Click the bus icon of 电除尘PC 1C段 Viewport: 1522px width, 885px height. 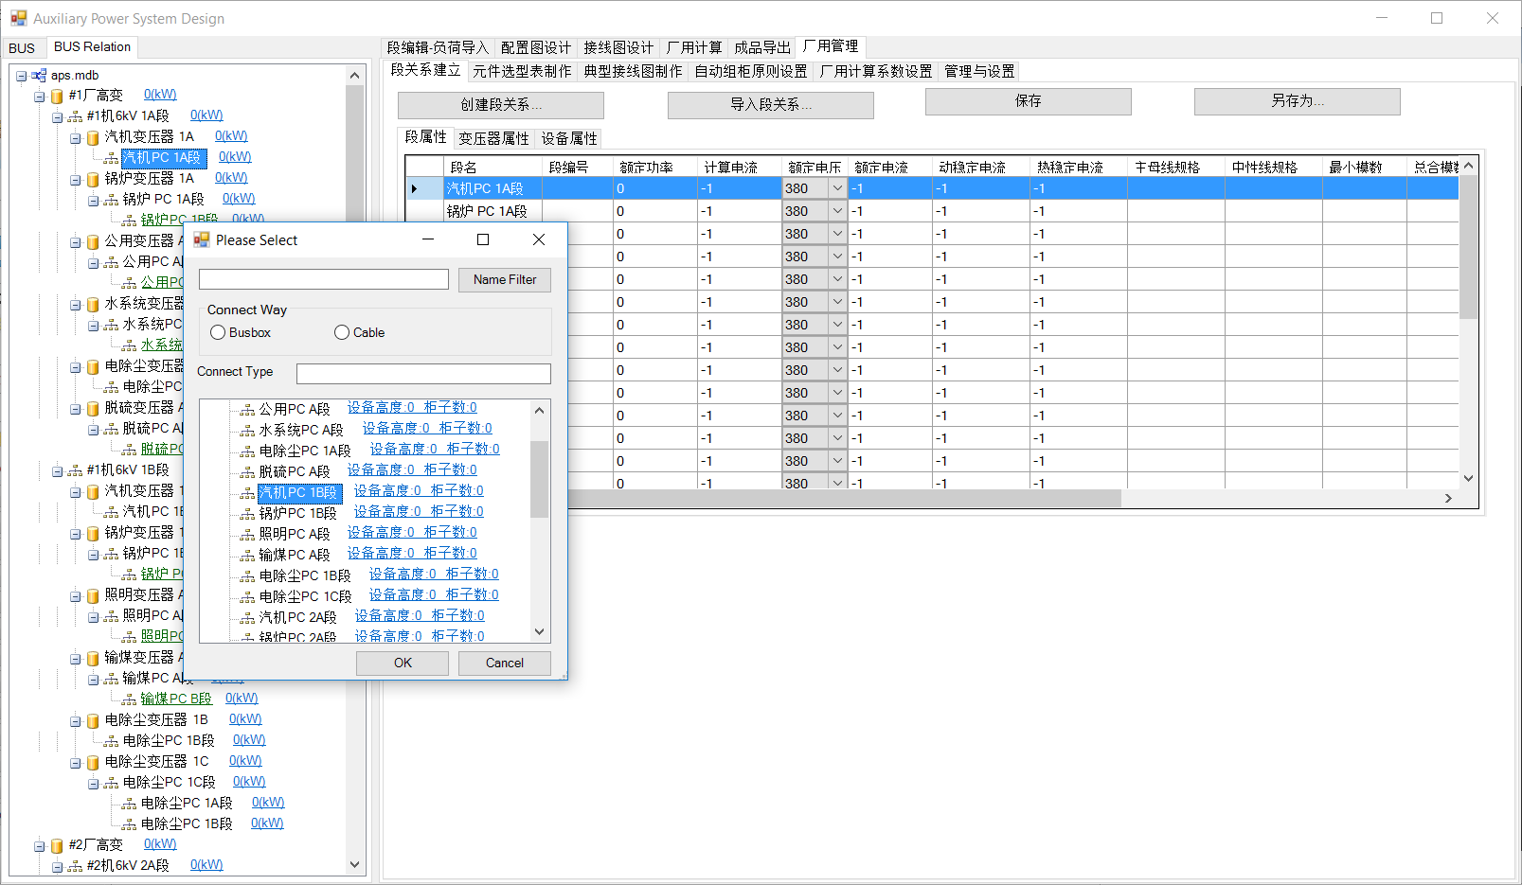click(111, 783)
